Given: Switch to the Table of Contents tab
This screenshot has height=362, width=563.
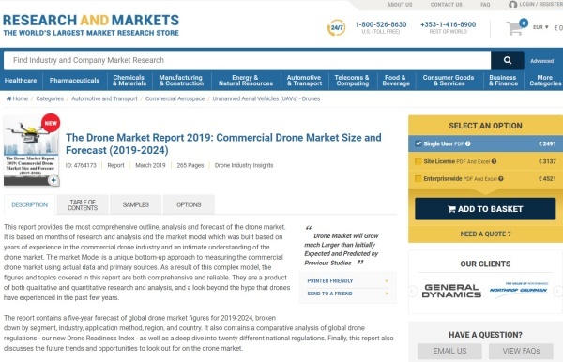Looking at the screenshot, I should click(83, 204).
